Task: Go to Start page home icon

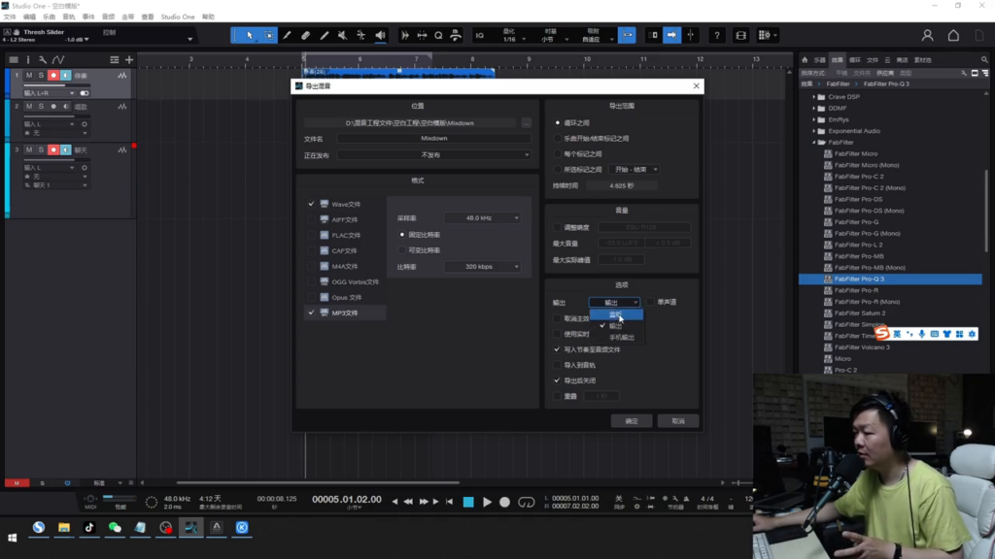Action: click(953, 36)
